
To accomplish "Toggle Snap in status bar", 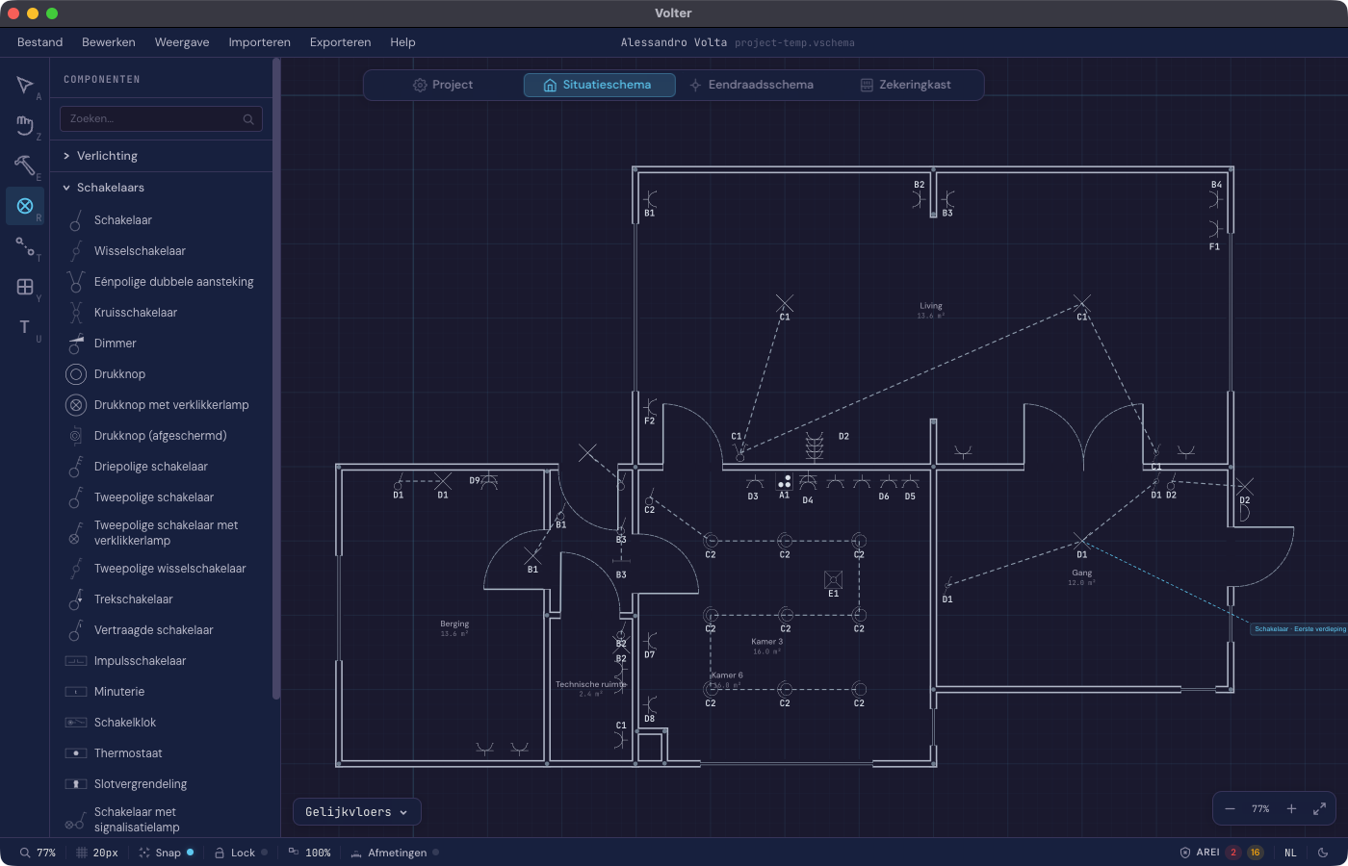I will tap(167, 853).
